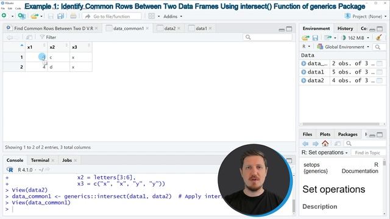Viewport: 390px width, 219px height.
Task: Click the Save All double floppy disk icon
Action: (60, 16)
